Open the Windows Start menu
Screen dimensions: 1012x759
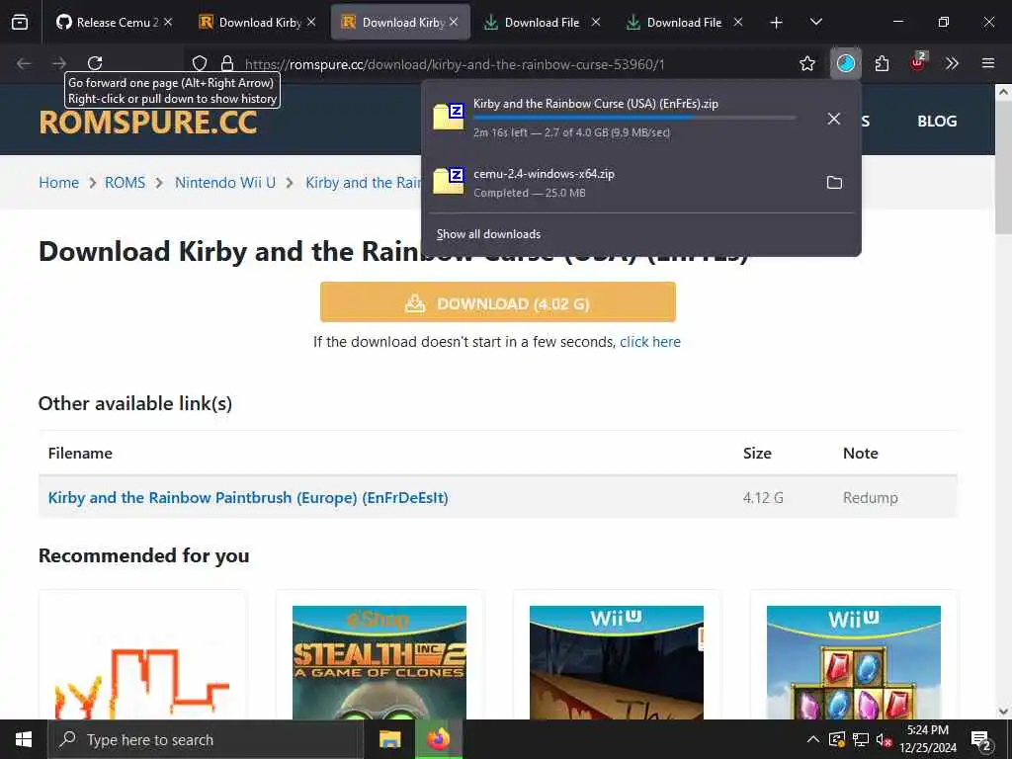coord(24,739)
